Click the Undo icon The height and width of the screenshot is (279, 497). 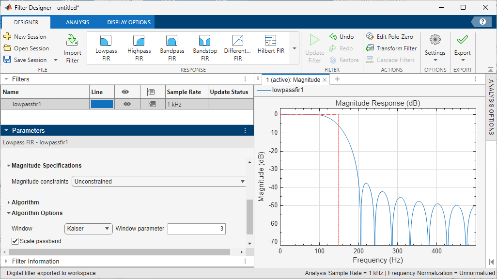(333, 36)
